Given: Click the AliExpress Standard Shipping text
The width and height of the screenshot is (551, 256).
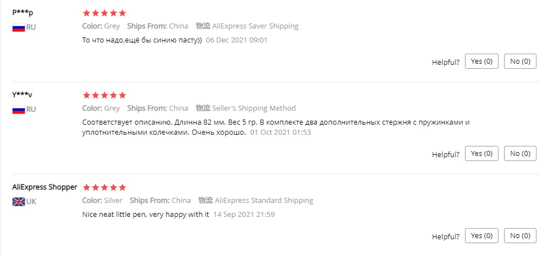Looking at the screenshot, I should [264, 201].
